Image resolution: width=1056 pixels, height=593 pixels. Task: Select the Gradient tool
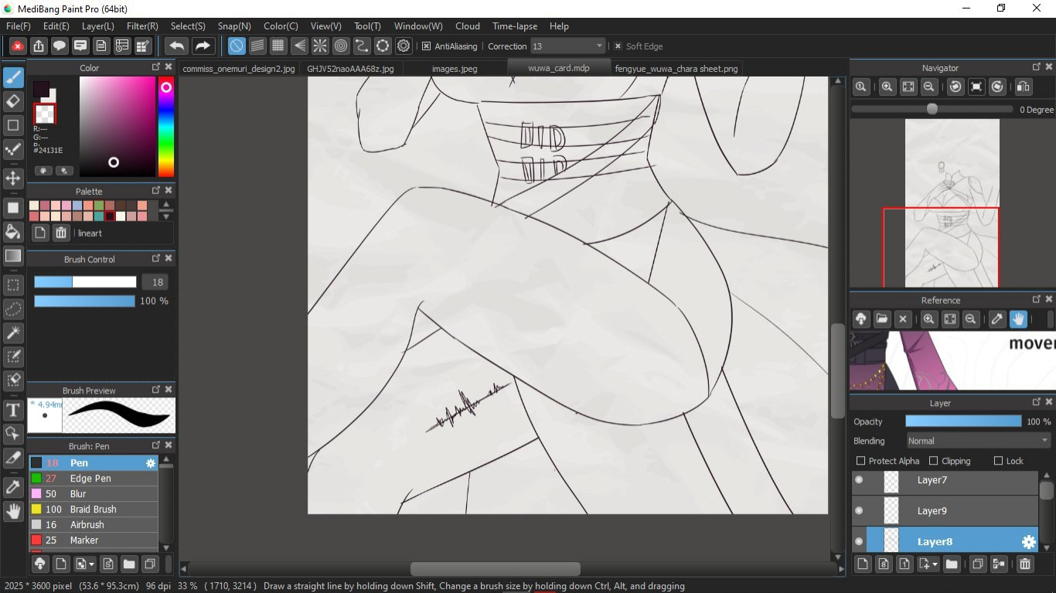point(13,256)
